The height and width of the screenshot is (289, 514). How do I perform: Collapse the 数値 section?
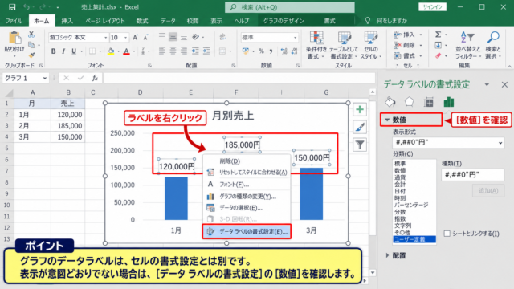(387, 120)
